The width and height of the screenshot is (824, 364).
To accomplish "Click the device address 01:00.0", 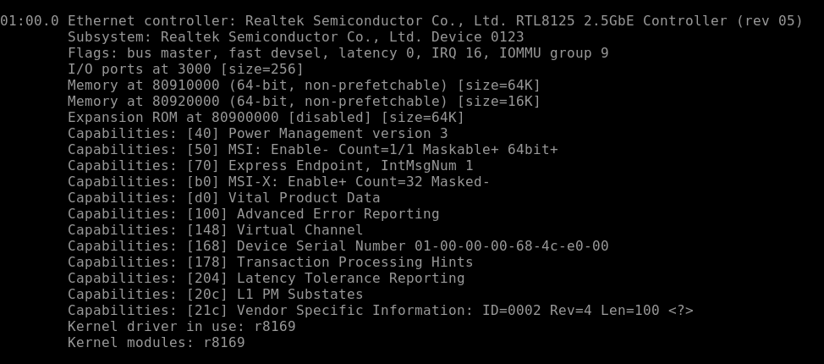I will [x=30, y=21].
